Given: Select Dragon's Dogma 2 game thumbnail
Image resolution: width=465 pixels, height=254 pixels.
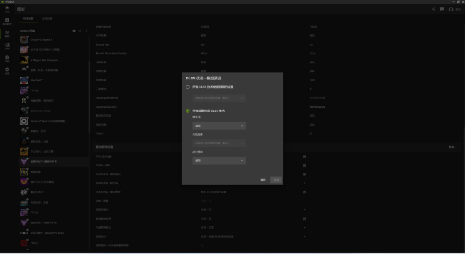Looking at the screenshot, I should (24, 39).
